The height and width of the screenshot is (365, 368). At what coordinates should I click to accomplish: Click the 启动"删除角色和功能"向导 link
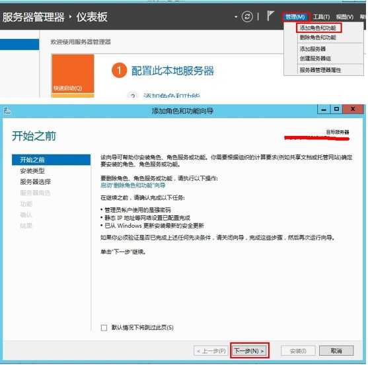[133, 185]
